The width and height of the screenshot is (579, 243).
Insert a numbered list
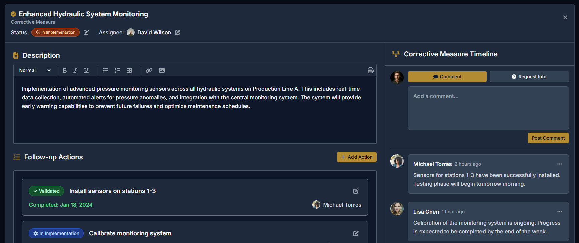point(117,70)
